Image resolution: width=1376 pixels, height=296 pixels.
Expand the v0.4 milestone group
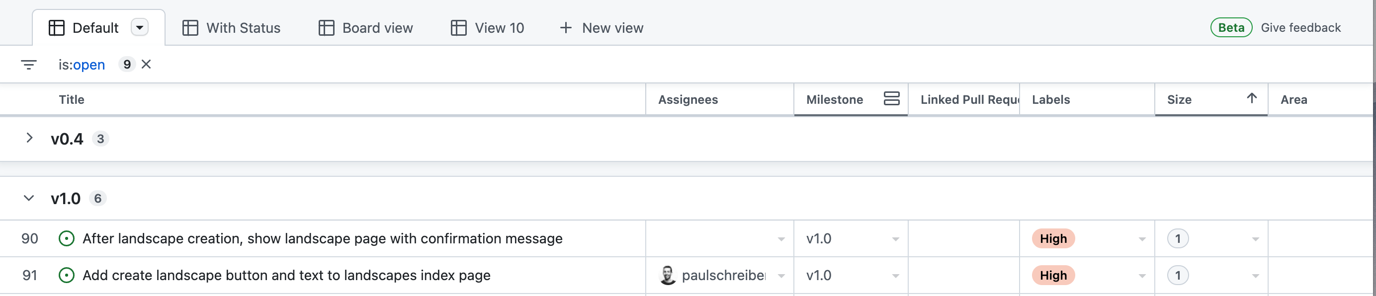point(29,138)
